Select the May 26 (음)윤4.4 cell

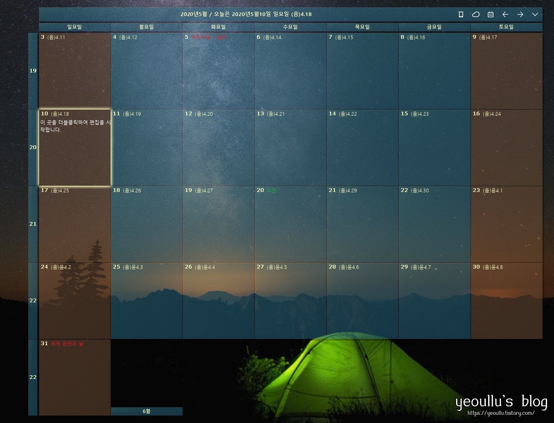(x=219, y=301)
